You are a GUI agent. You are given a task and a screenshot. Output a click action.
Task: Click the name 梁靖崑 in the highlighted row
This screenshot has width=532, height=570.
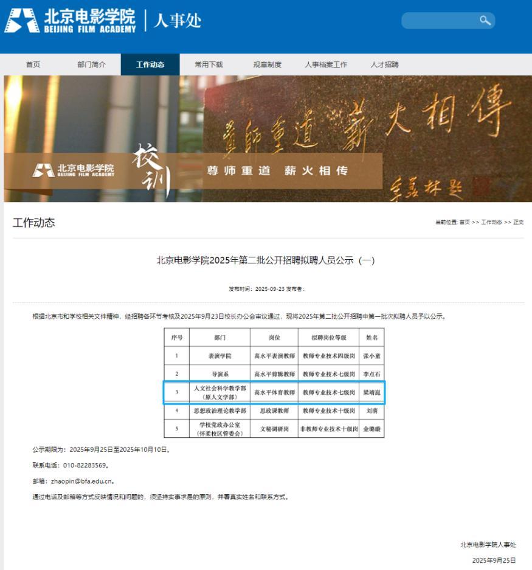[371, 392]
